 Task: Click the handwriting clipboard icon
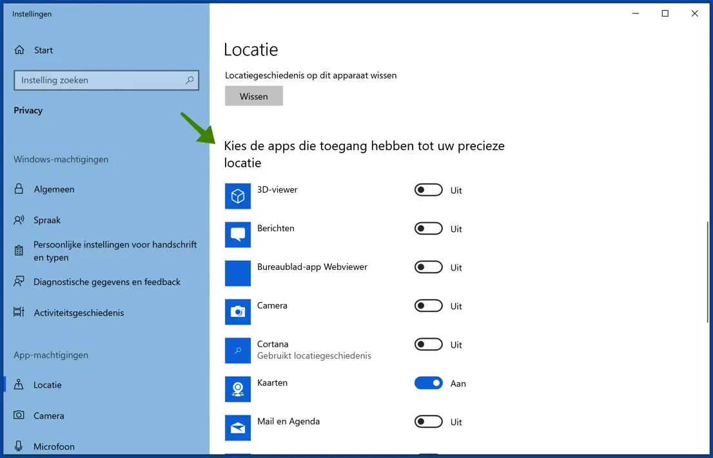(x=19, y=251)
